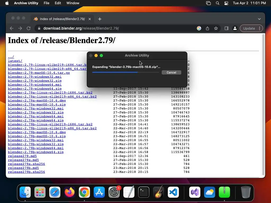Open the Chrome three-dot menu
Viewport: 271px width, 203px height.
point(260,28)
